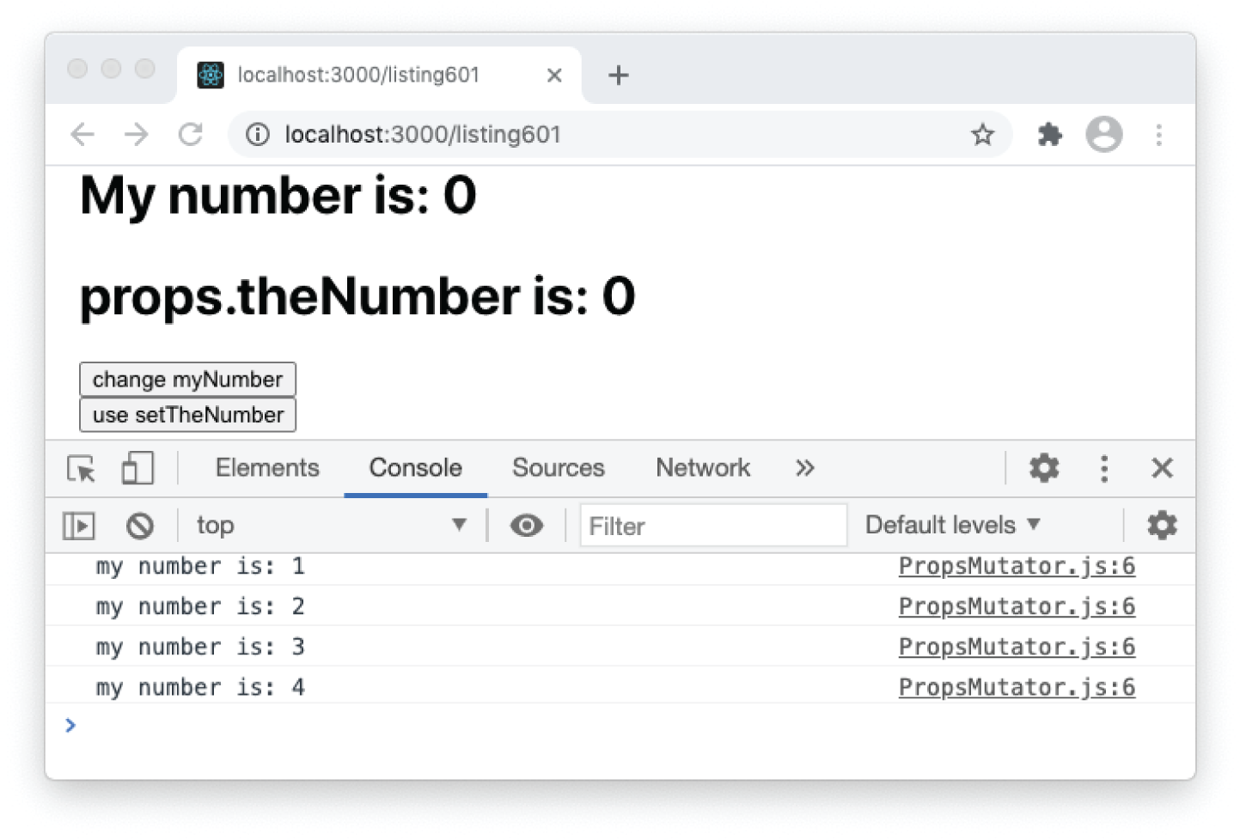
Task: Open the Chrome extensions puzzle icon
Action: pyautogui.click(x=1049, y=134)
